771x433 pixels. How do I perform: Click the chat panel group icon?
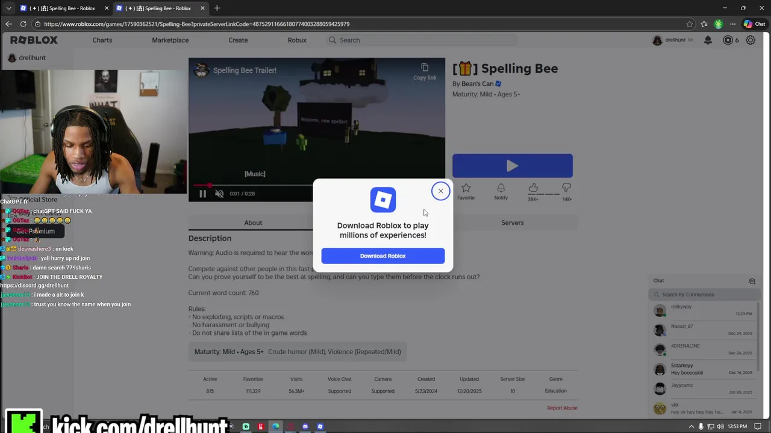pyautogui.click(x=752, y=281)
